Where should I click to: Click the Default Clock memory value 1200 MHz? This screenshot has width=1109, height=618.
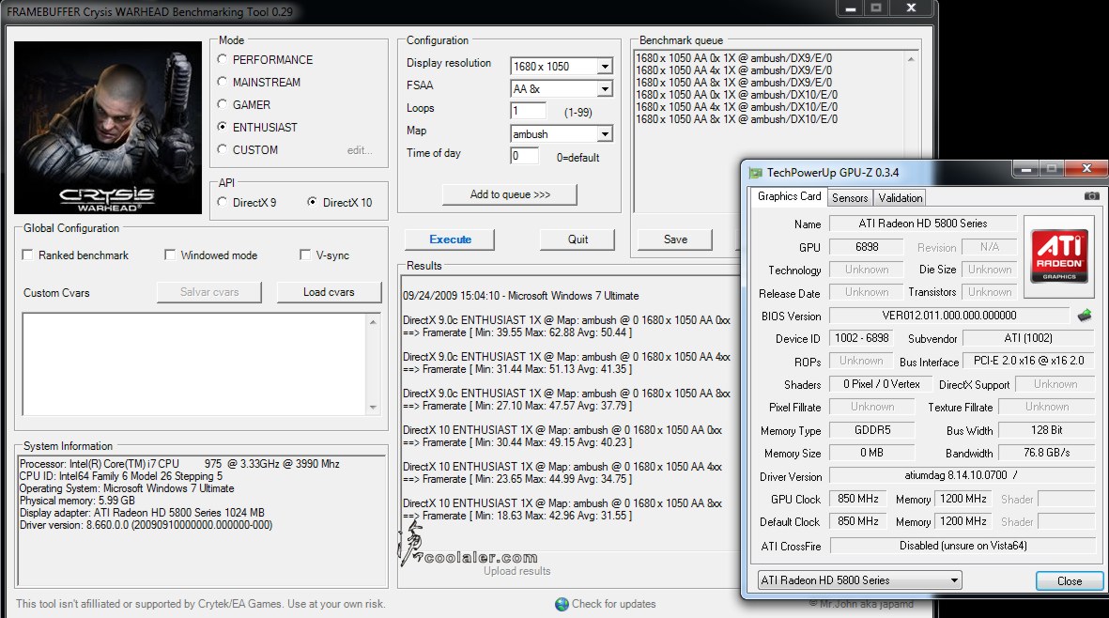click(x=963, y=522)
